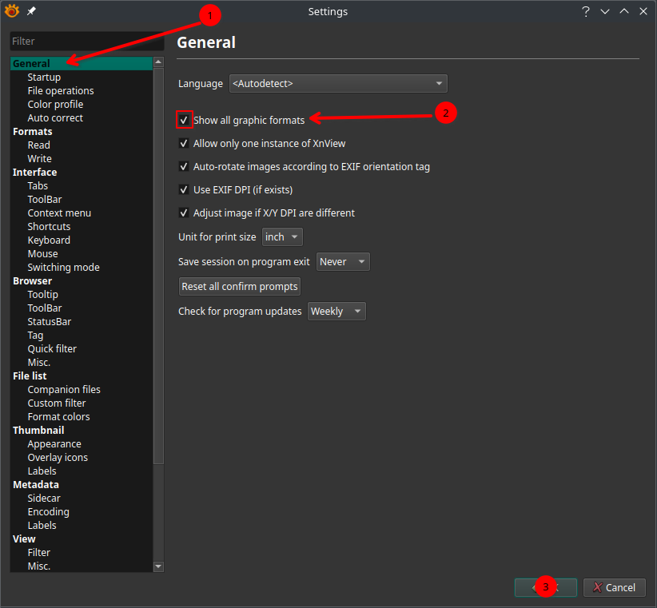Close the Settings dialog
Screen dimensions: 657x608
point(643,11)
